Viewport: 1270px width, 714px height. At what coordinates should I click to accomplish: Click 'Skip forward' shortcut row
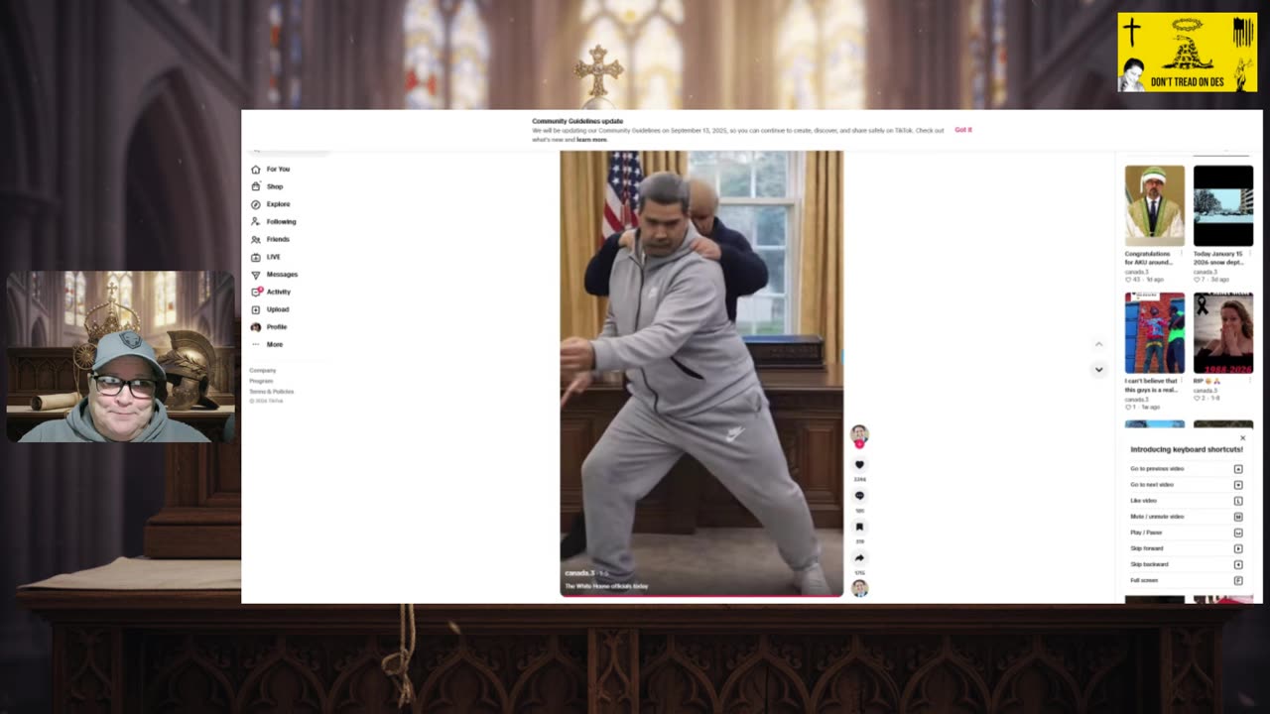[x=1187, y=548]
